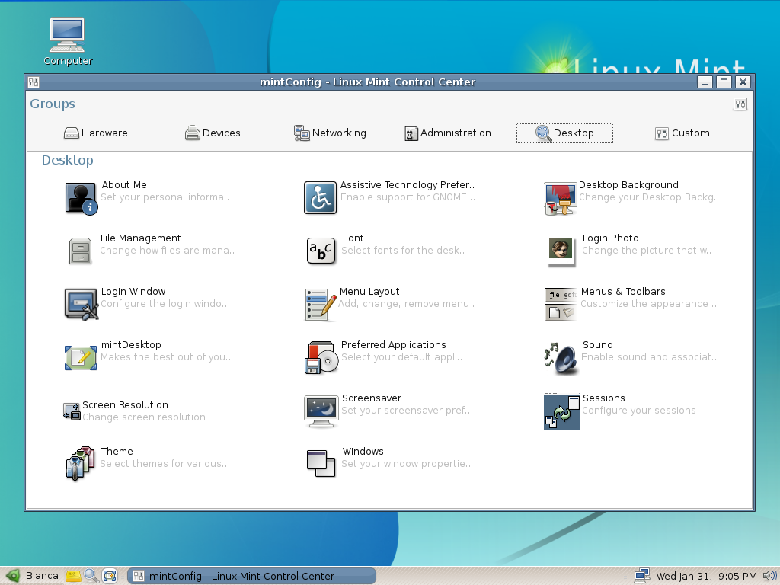The image size is (780, 585).
Task: Open the Screen Resolution icon
Action: (72, 411)
